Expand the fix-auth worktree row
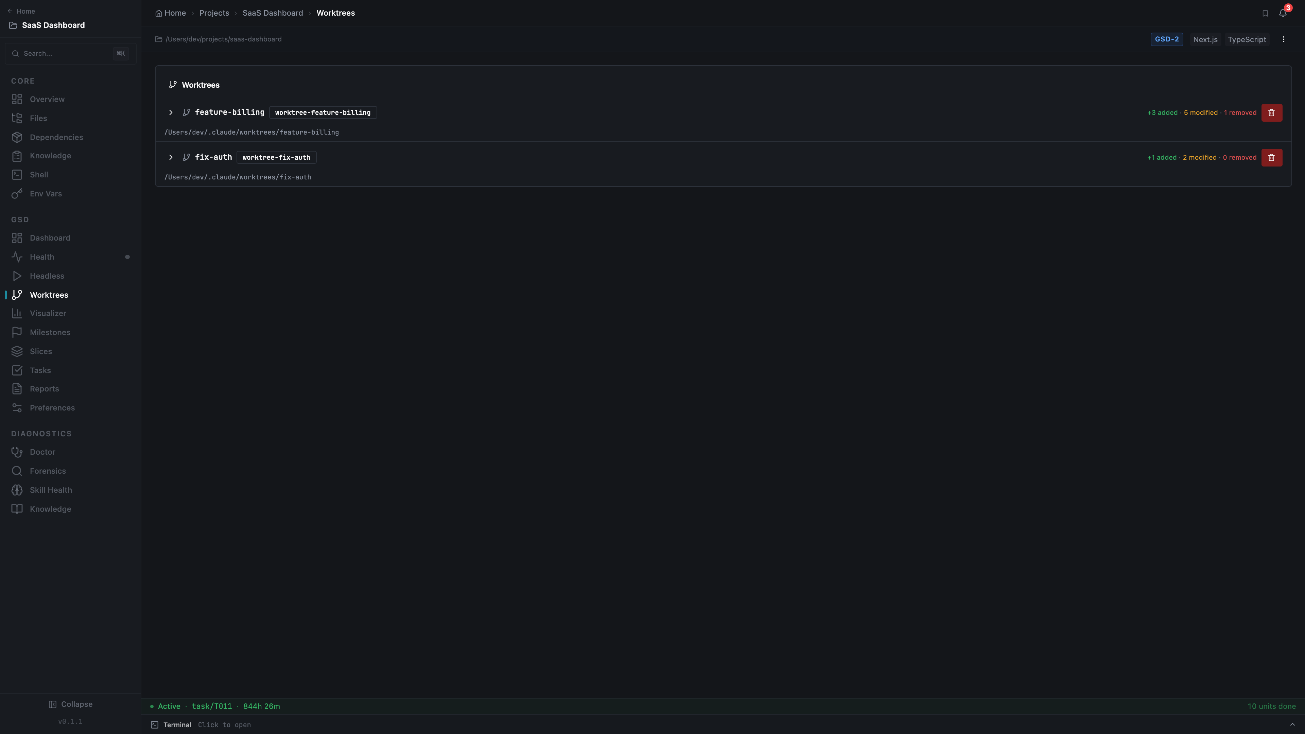The image size is (1305, 734). pyautogui.click(x=171, y=157)
